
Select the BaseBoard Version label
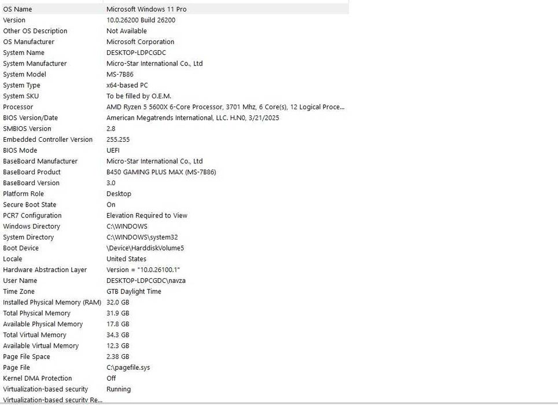pyautogui.click(x=31, y=183)
